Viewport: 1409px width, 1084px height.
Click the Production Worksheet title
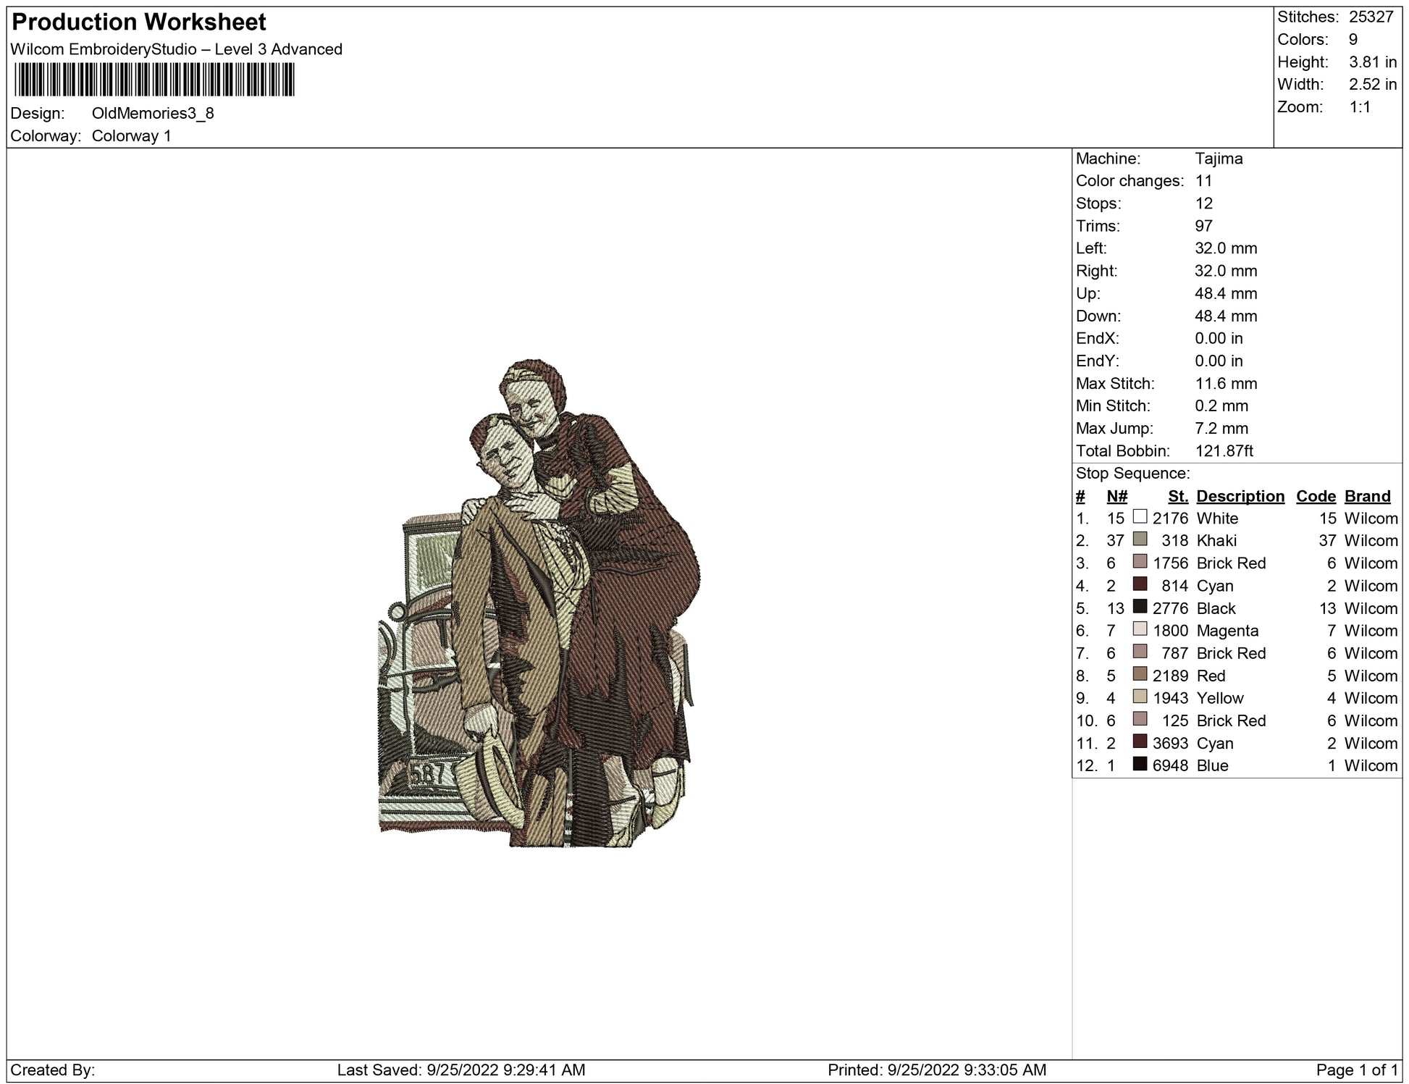(139, 22)
